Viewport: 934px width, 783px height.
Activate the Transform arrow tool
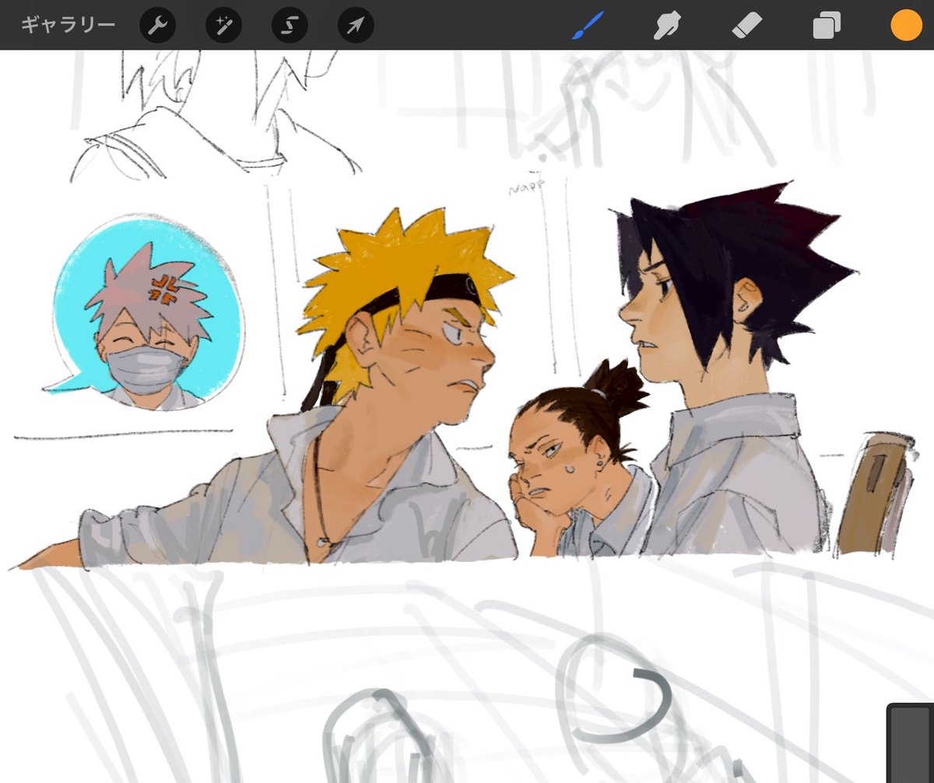tap(356, 26)
